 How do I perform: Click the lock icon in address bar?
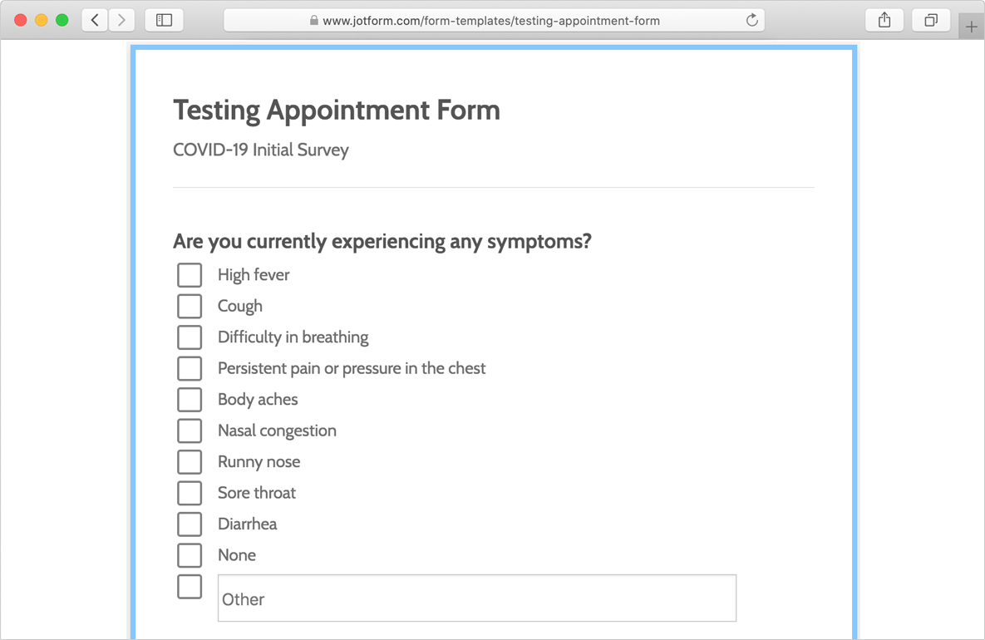pos(313,21)
